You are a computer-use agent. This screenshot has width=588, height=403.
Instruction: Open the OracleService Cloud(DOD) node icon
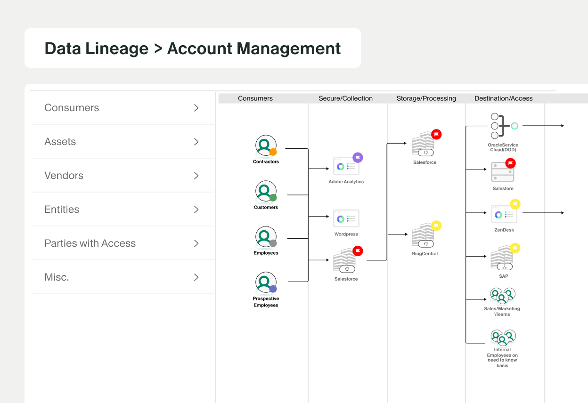click(x=504, y=126)
